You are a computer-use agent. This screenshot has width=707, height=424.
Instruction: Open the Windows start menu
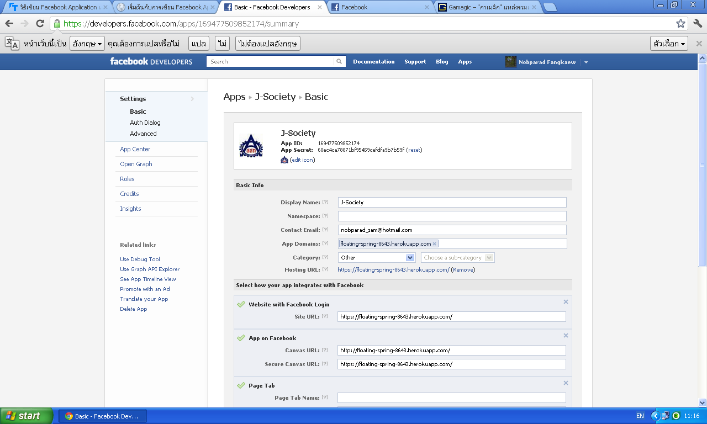coord(27,416)
